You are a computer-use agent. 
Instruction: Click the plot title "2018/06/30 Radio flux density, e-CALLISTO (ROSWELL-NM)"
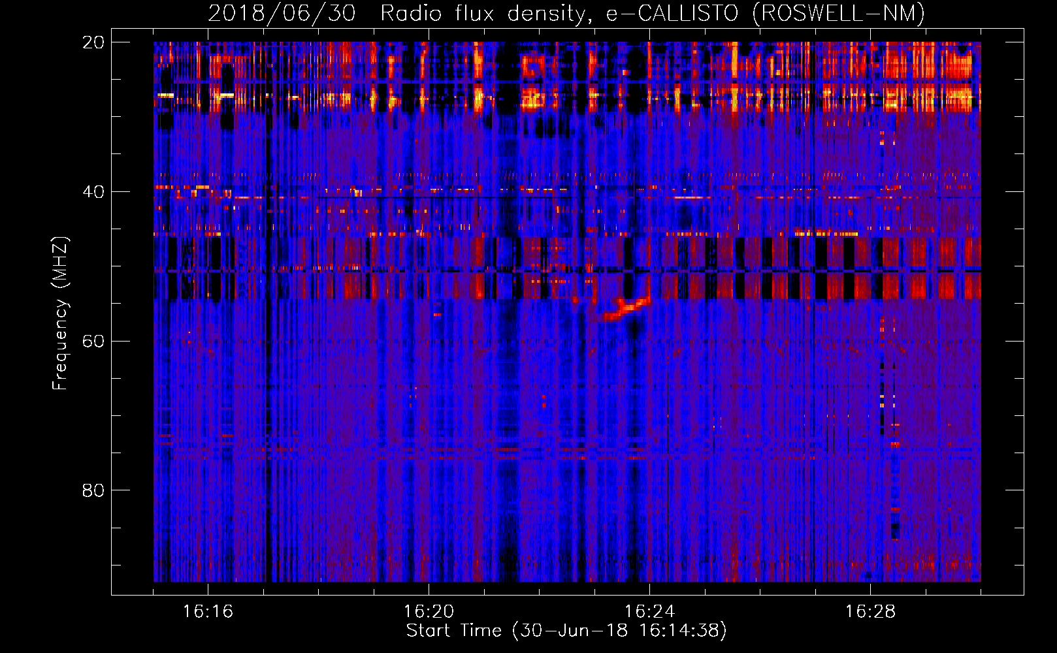coord(566,14)
